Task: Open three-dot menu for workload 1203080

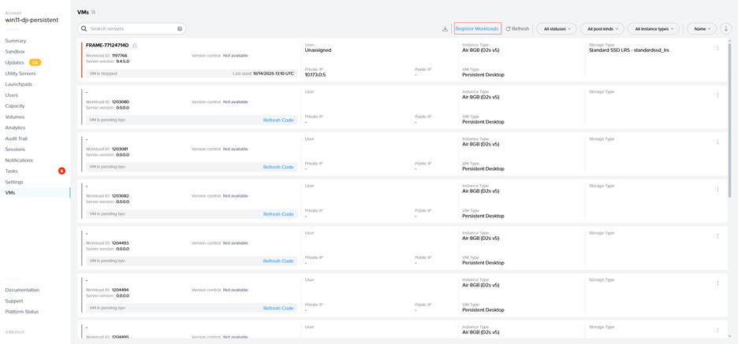Action: point(717,95)
